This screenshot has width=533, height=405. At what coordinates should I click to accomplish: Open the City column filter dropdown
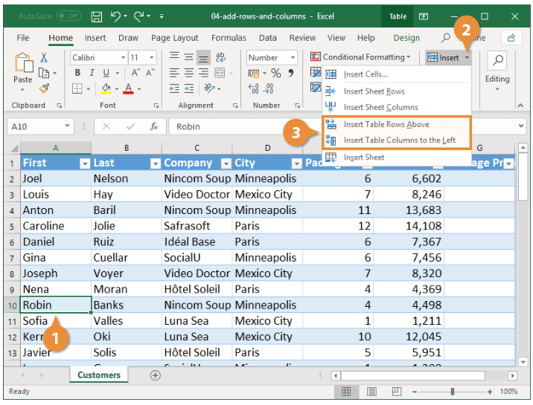pyautogui.click(x=297, y=163)
